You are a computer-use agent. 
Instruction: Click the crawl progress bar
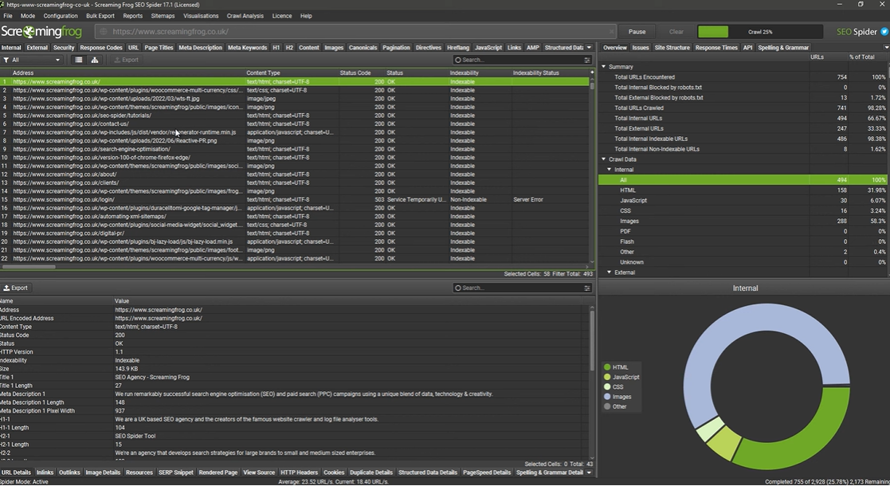pos(760,32)
